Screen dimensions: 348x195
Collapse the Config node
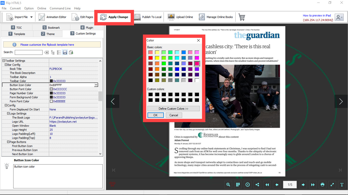click(6, 105)
